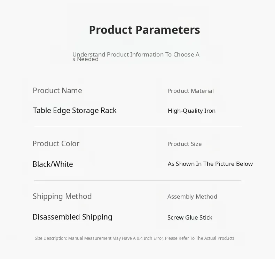Click the word 'White' in the color value
The width and height of the screenshot is (275, 259).
tap(63, 164)
